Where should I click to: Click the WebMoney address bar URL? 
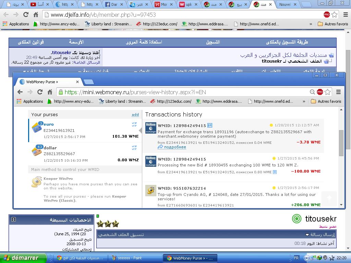coord(135,92)
